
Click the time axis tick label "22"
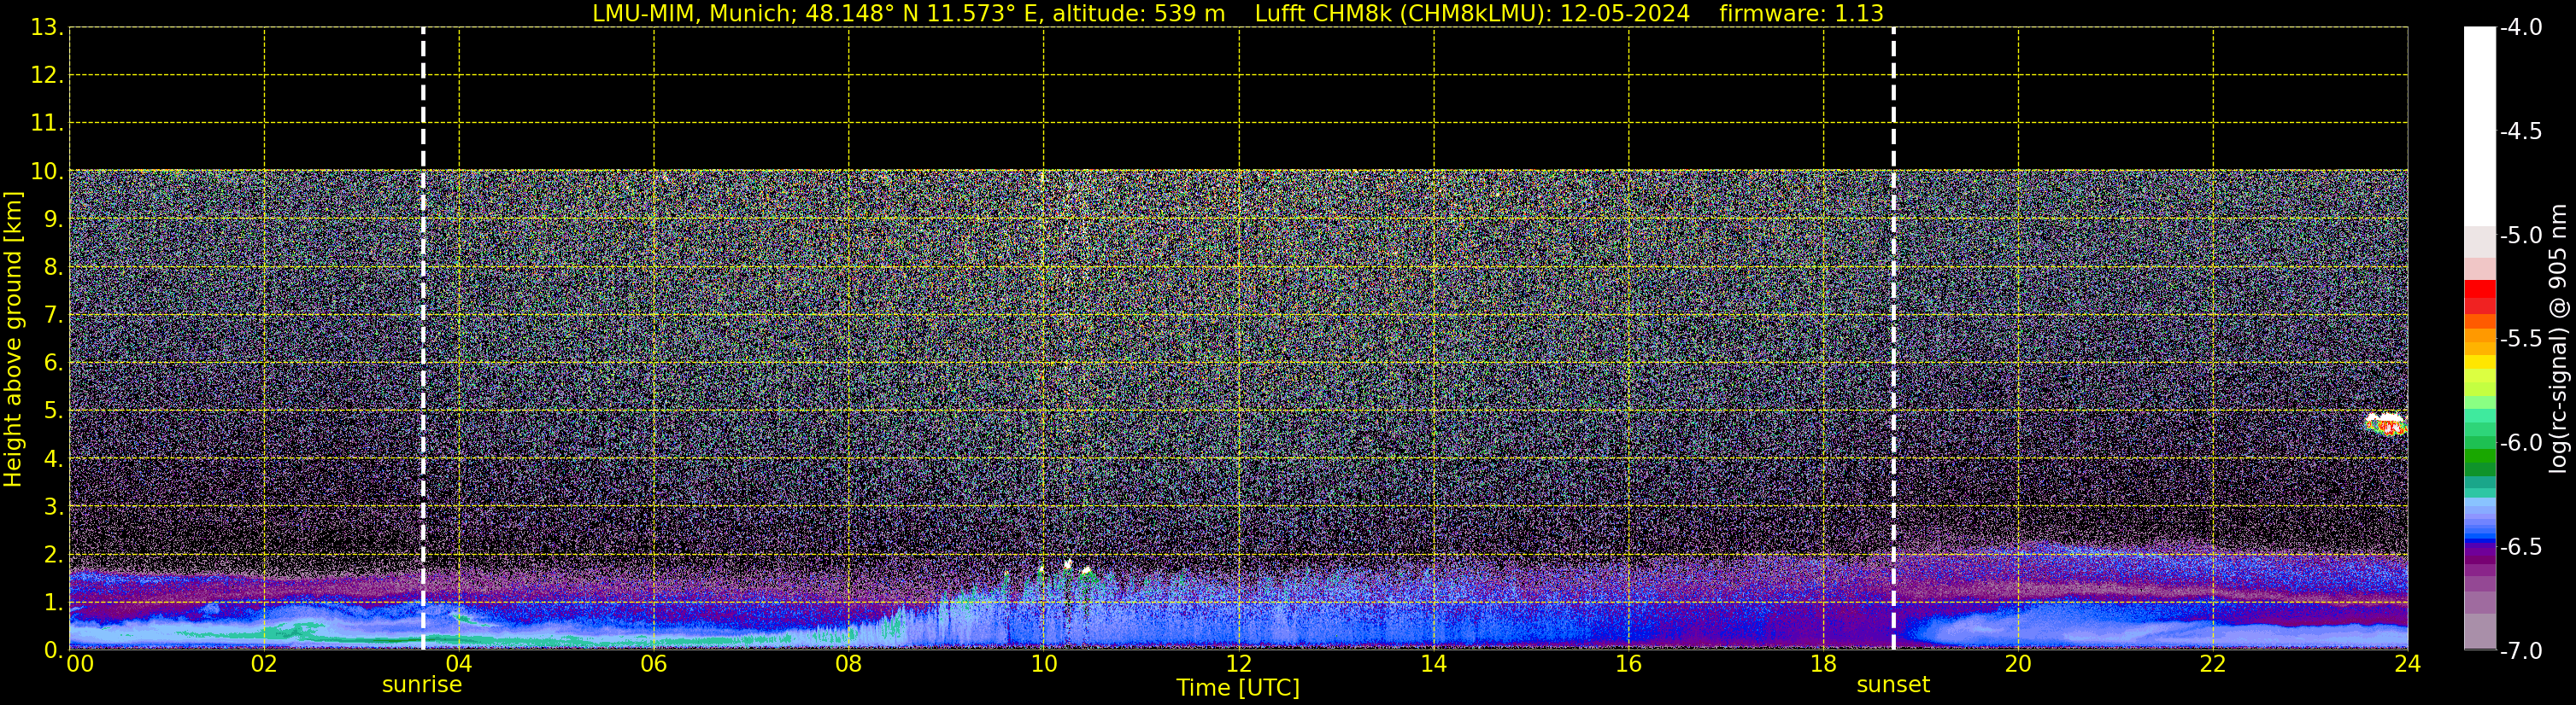[x=2213, y=664]
